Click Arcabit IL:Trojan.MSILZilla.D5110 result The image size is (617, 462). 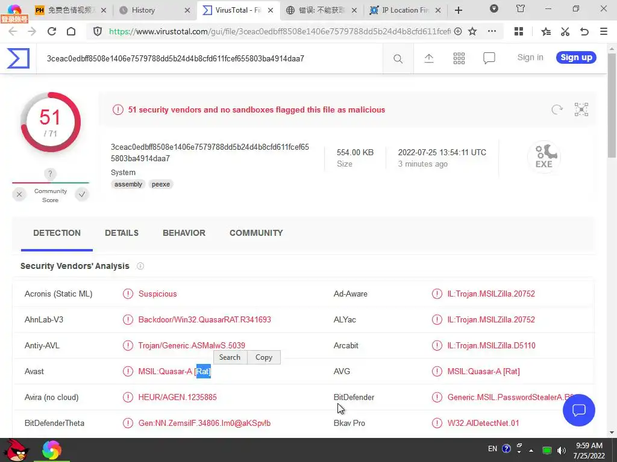pos(492,346)
